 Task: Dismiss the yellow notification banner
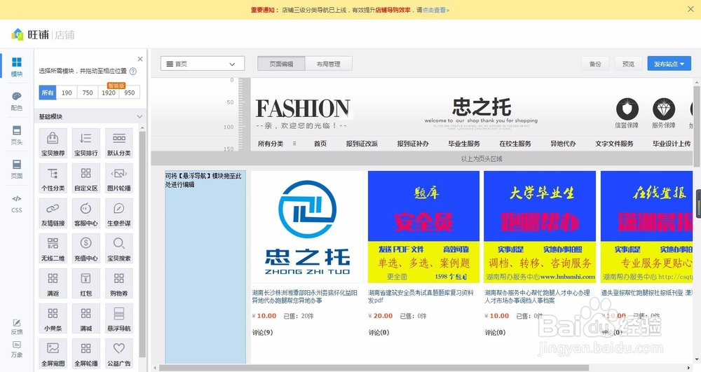point(690,9)
